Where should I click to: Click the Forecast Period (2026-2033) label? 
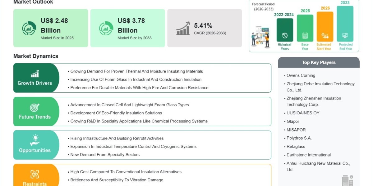pos(263,7)
